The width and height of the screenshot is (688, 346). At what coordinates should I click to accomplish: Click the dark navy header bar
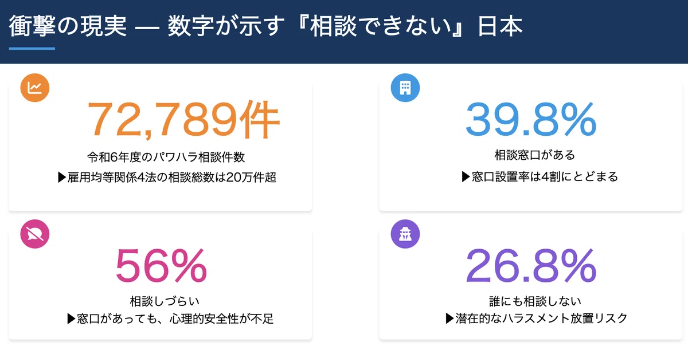pos(344,32)
